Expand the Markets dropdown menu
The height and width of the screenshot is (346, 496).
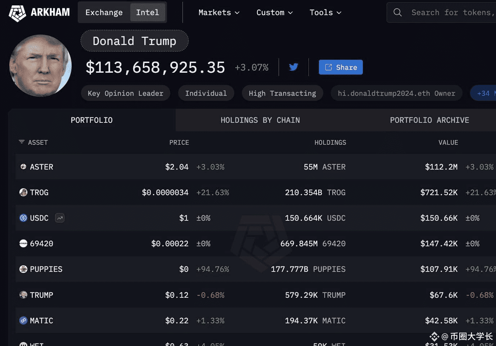(219, 12)
